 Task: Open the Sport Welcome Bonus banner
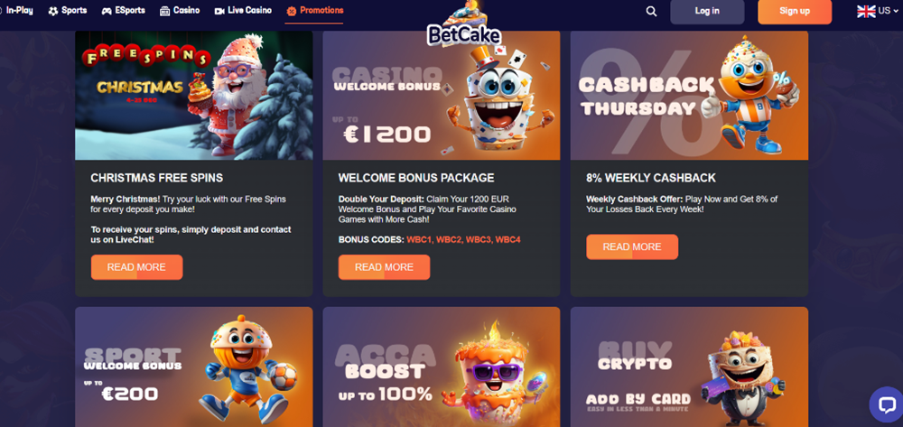coord(194,367)
